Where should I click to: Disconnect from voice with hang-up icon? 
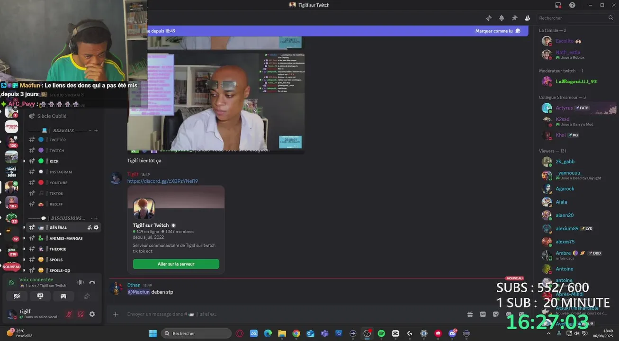92,282
